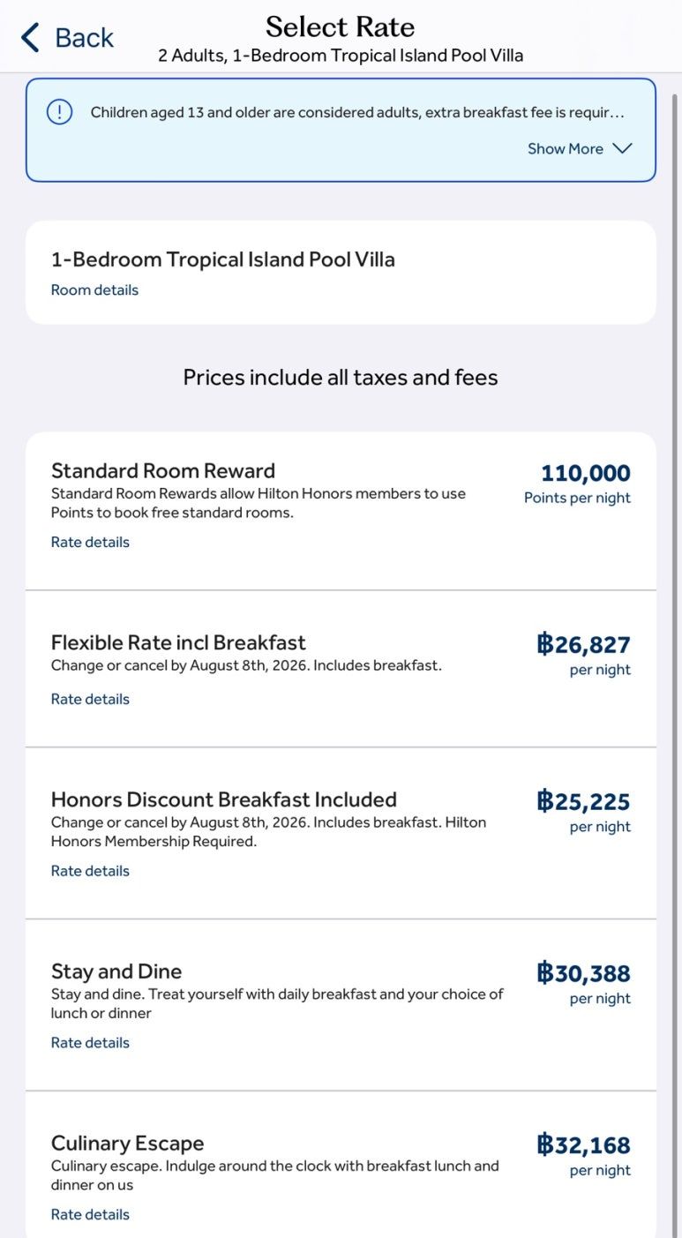Expand notice with Show More chevron

pos(623,148)
